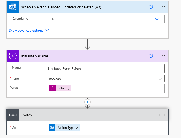Screen dimensions: 181x138
Task: Open help for the event trigger card
Action: (151, 7)
